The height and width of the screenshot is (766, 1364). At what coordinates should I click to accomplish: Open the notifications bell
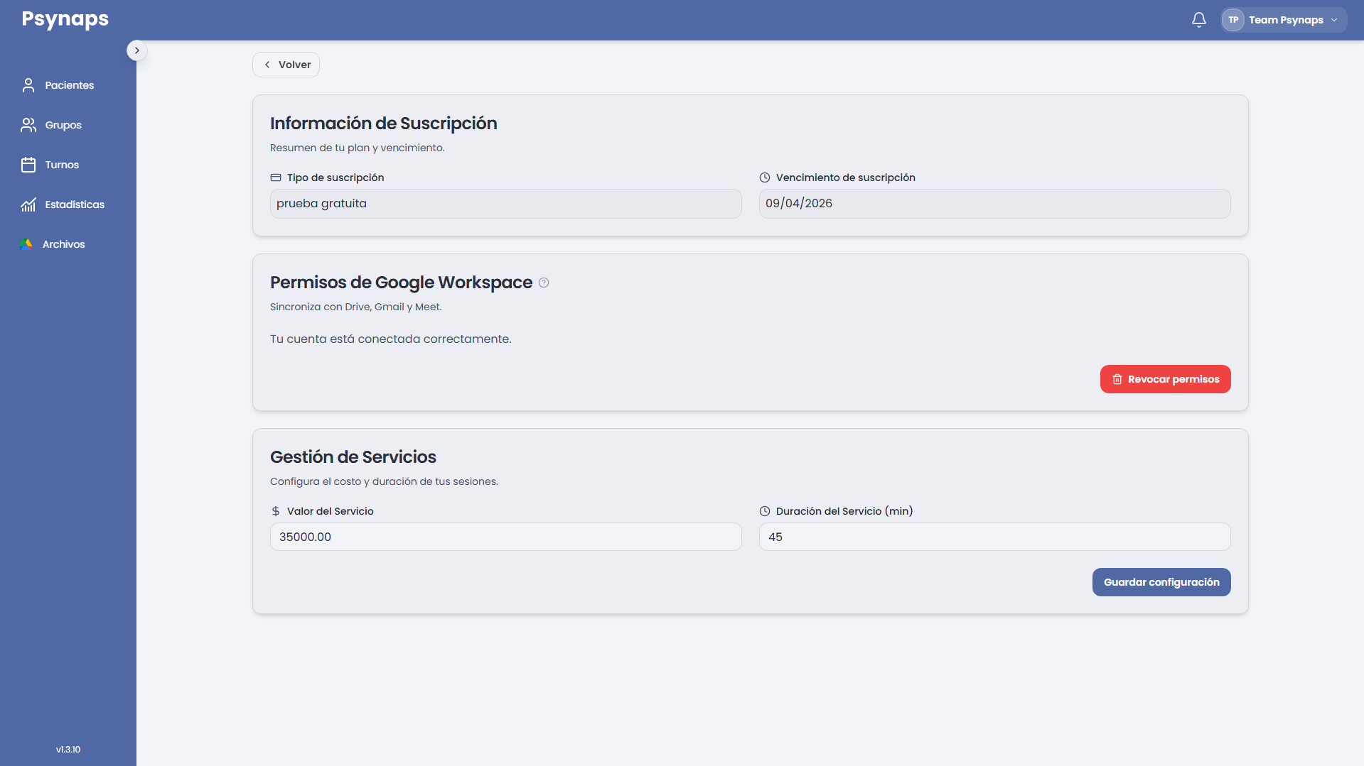tap(1198, 20)
